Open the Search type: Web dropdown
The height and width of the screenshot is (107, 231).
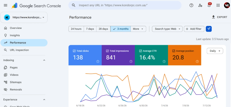click(167, 29)
